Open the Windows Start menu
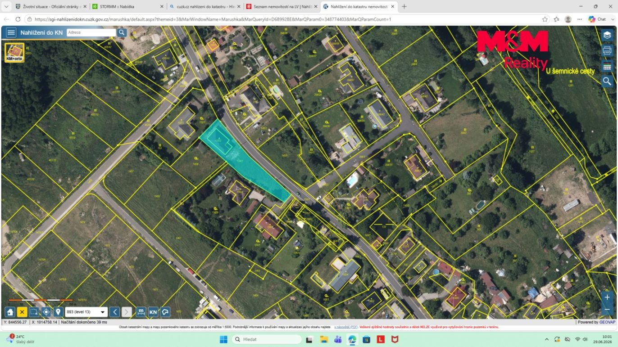 click(223, 339)
